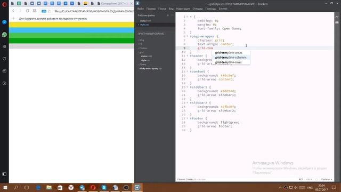341x192 pixels.
Task: Toggle Opera sidebar panel button at bottom
Action: pyautogui.click(x=4, y=174)
